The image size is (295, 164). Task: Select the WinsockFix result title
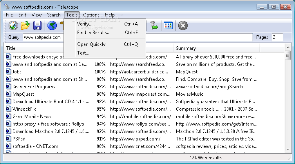point(24,109)
